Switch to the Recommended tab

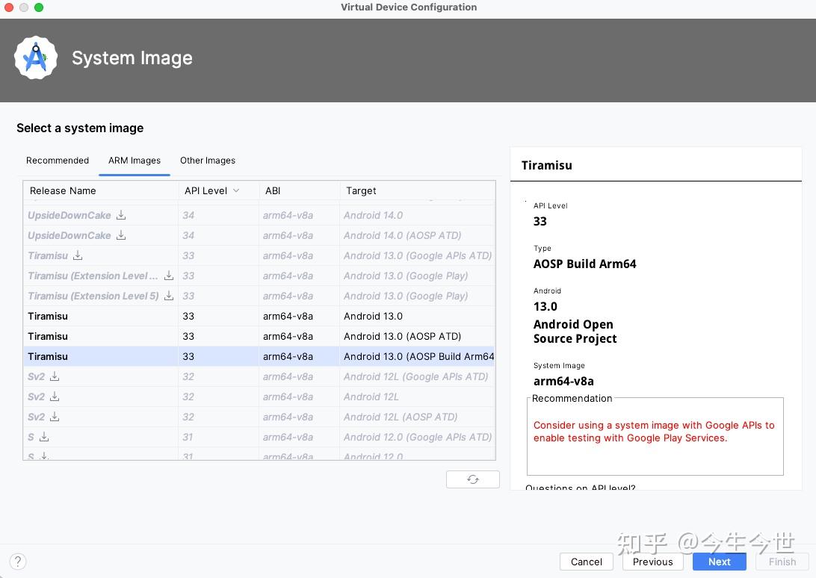coord(58,161)
